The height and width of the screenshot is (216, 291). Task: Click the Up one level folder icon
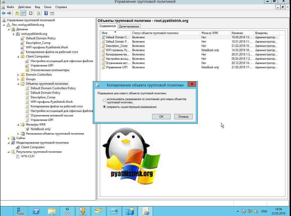coord(17,13)
